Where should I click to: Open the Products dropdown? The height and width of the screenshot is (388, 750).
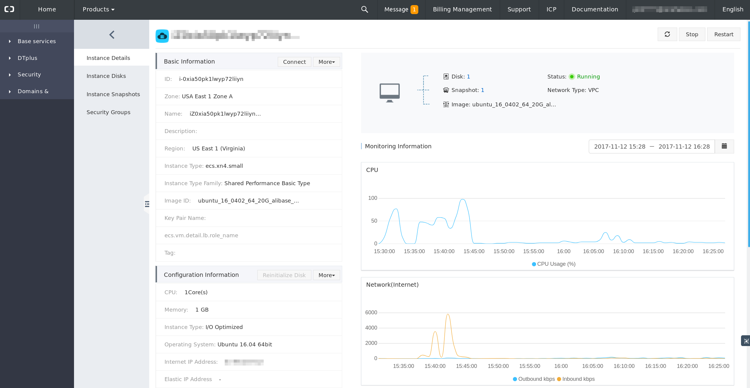click(98, 9)
